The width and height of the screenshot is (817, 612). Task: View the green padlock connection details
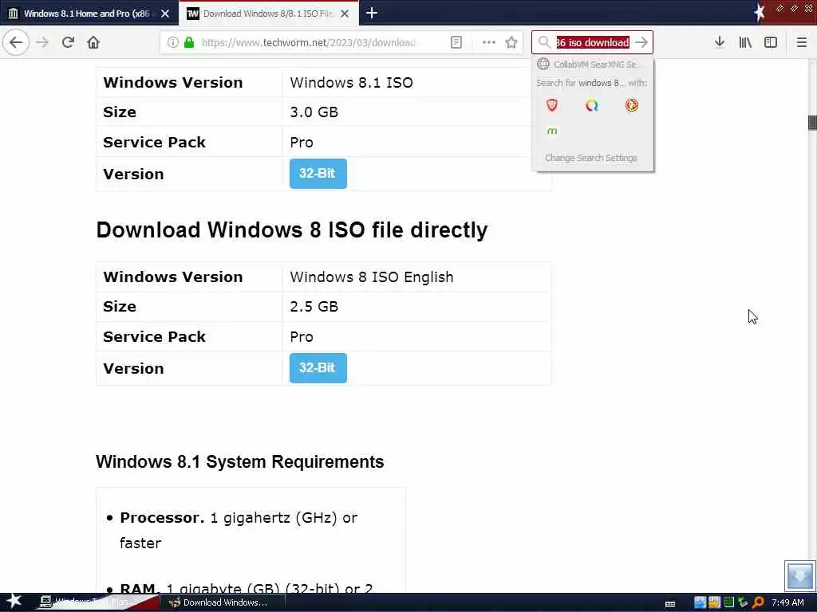[x=189, y=42]
